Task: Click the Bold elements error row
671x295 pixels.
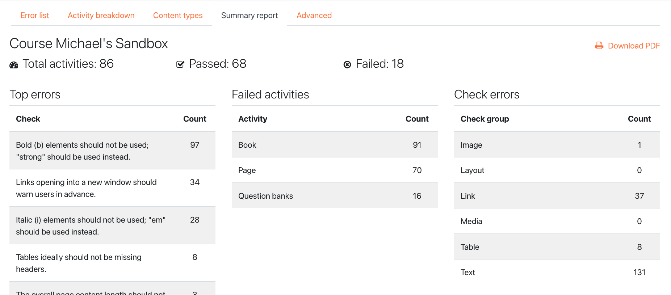Action: (x=112, y=151)
